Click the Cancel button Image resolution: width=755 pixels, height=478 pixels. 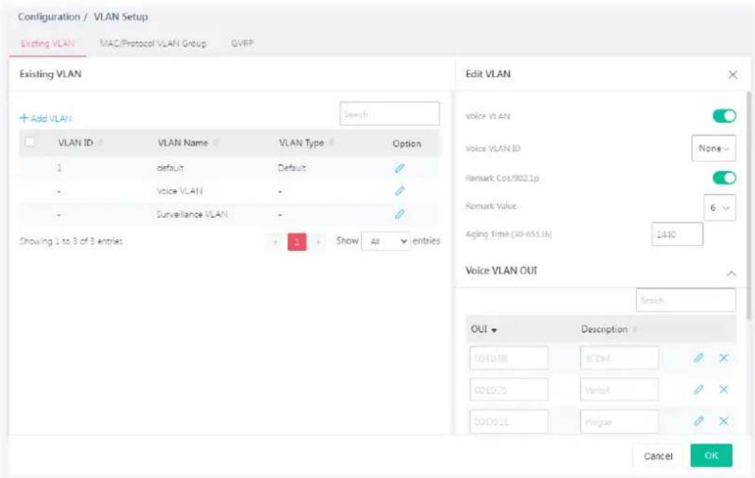click(x=658, y=456)
